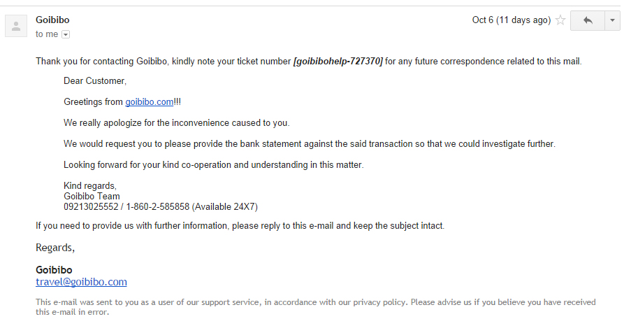Click the 'Regards,' closing text

55,248
